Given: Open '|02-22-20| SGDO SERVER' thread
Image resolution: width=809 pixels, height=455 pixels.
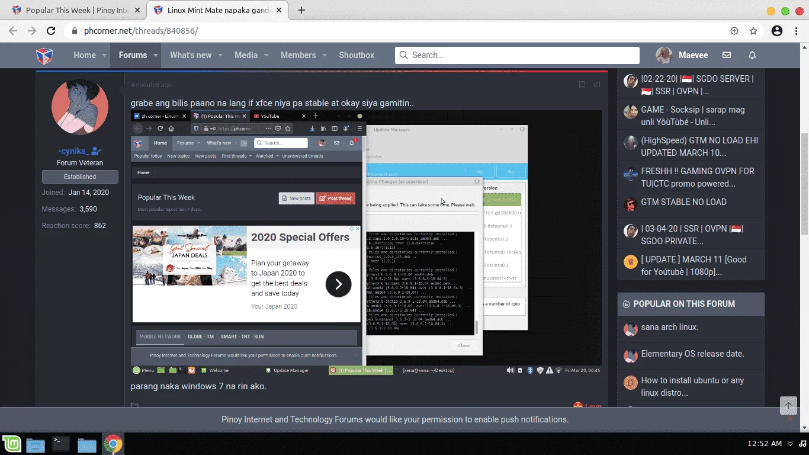Looking at the screenshot, I should click(697, 85).
